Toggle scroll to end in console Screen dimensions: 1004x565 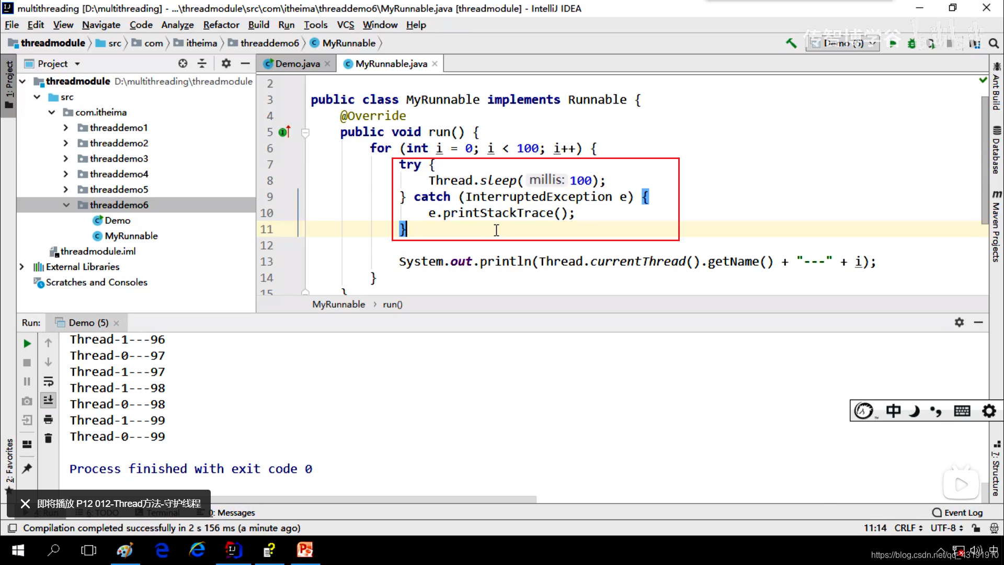[x=48, y=400]
